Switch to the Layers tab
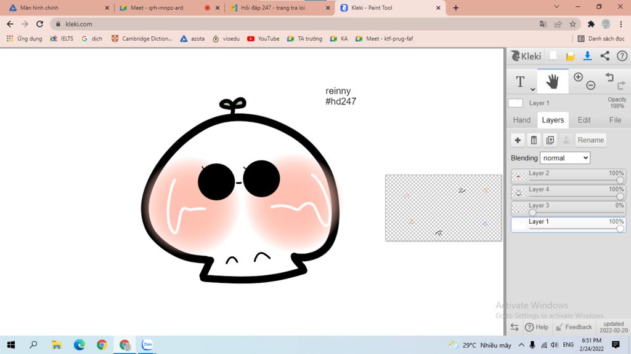631x354 pixels. (x=553, y=120)
